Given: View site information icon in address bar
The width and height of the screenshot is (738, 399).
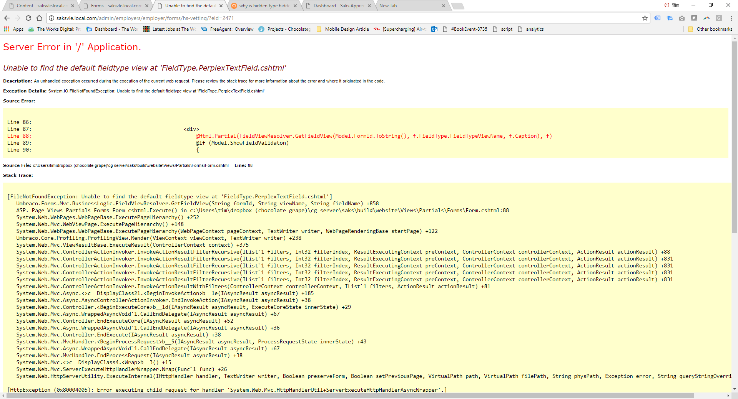Looking at the screenshot, I should click(51, 18).
